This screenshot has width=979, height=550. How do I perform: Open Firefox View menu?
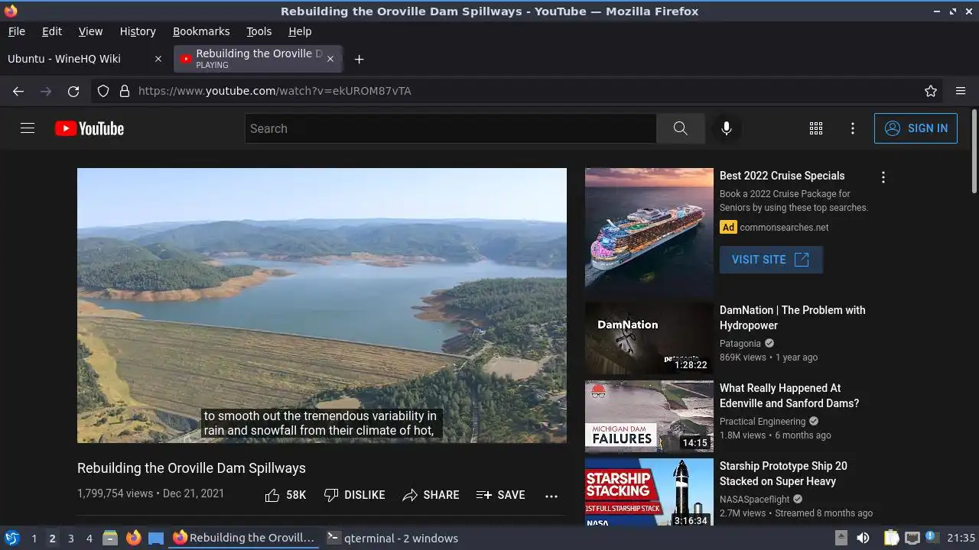tap(90, 31)
